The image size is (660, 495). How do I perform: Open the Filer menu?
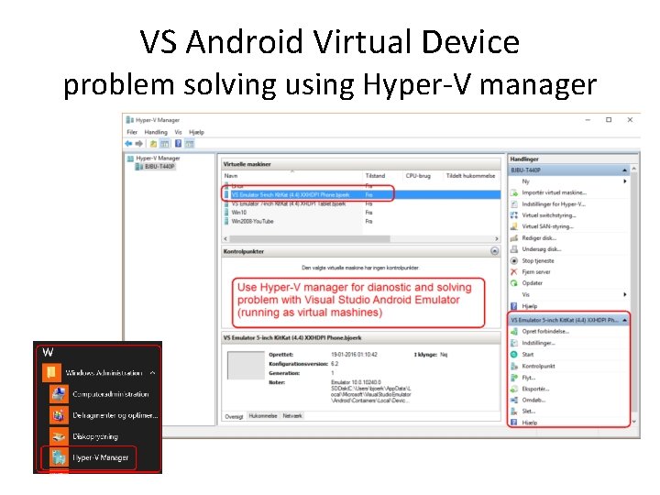[x=132, y=132]
